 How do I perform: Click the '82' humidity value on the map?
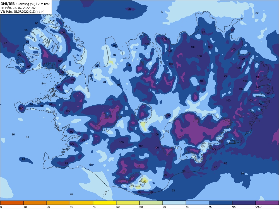click(257, 13)
